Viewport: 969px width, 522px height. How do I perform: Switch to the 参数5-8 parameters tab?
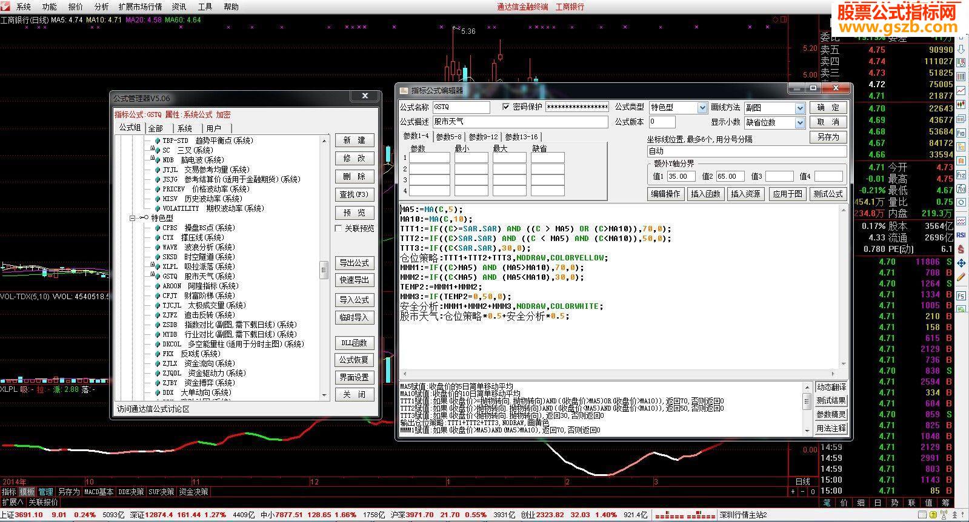click(x=448, y=137)
